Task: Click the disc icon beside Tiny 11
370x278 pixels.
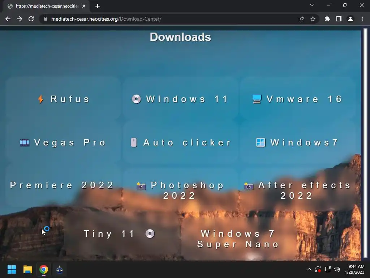Action: [150, 234]
